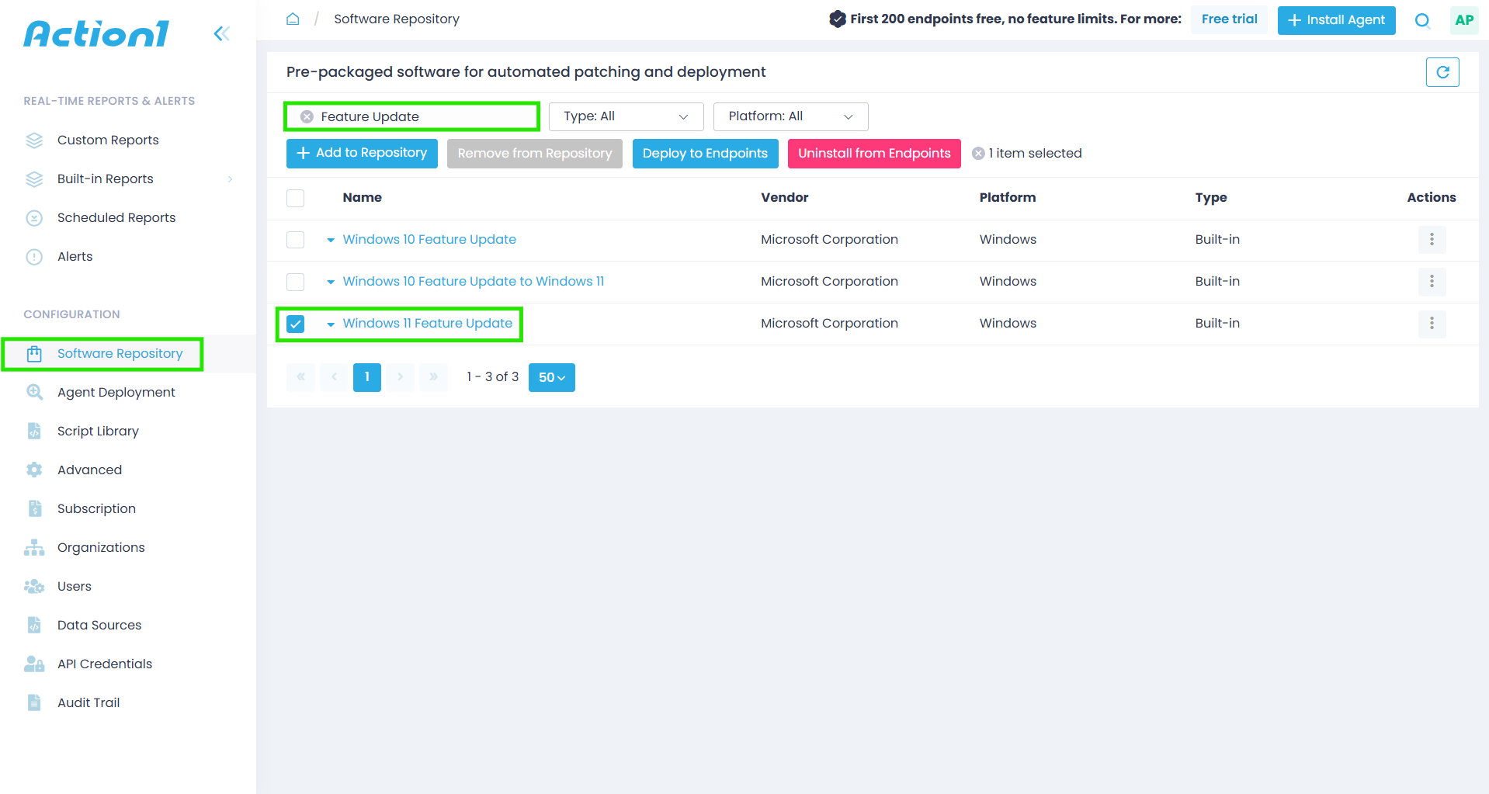The height and width of the screenshot is (794, 1489).
Task: Expand the Windows 10 Feature Update to Windows 11 row
Action: [x=331, y=282]
